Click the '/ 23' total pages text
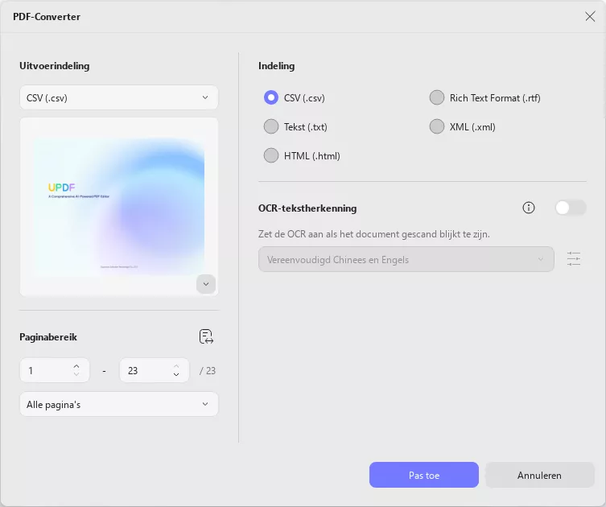 [x=208, y=370]
